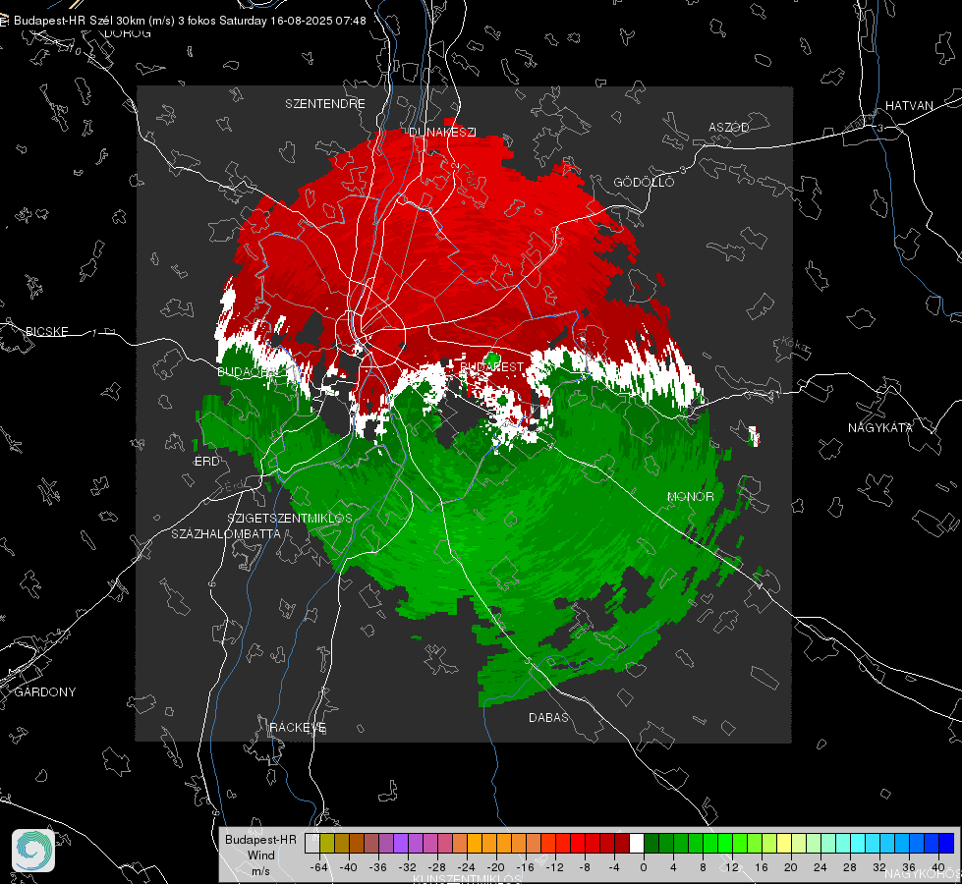This screenshot has width=962, height=884.
Task: Click the 0 legend value
Action: (x=644, y=867)
